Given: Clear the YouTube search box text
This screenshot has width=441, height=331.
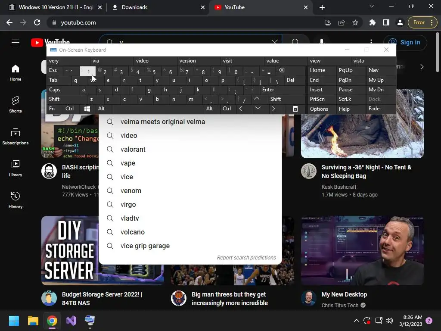Looking at the screenshot, I should [274, 41].
